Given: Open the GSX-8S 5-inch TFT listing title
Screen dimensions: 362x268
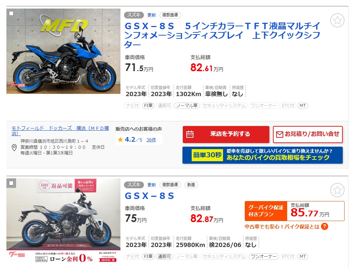Looking at the screenshot, I should 222,35.
